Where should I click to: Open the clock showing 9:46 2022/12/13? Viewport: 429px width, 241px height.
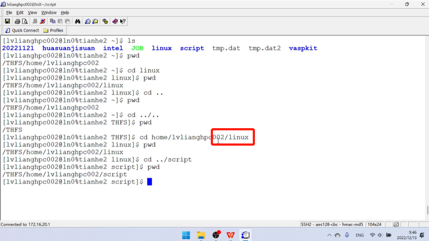tap(407, 235)
